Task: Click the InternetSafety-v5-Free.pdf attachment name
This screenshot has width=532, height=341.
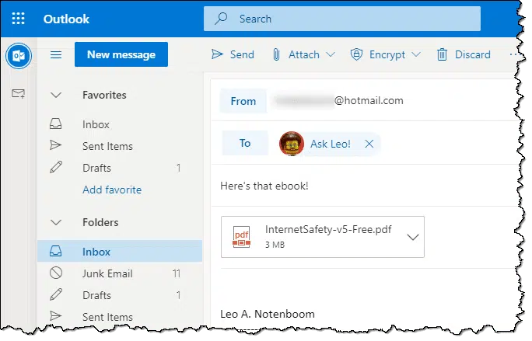Action: pos(328,229)
